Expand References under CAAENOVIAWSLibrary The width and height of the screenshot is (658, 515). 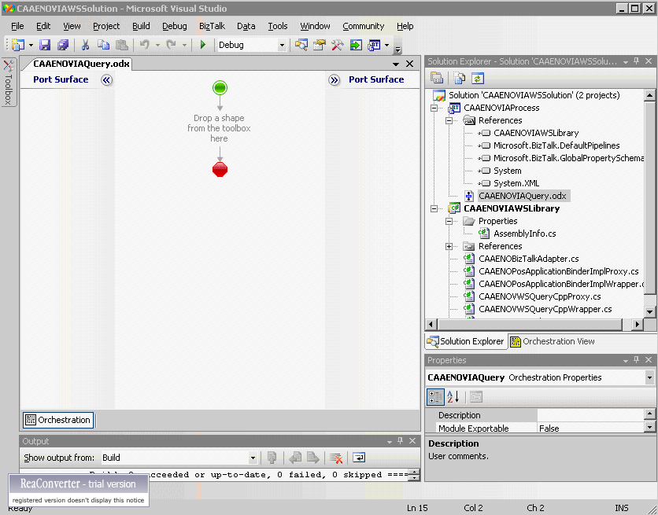coord(449,246)
